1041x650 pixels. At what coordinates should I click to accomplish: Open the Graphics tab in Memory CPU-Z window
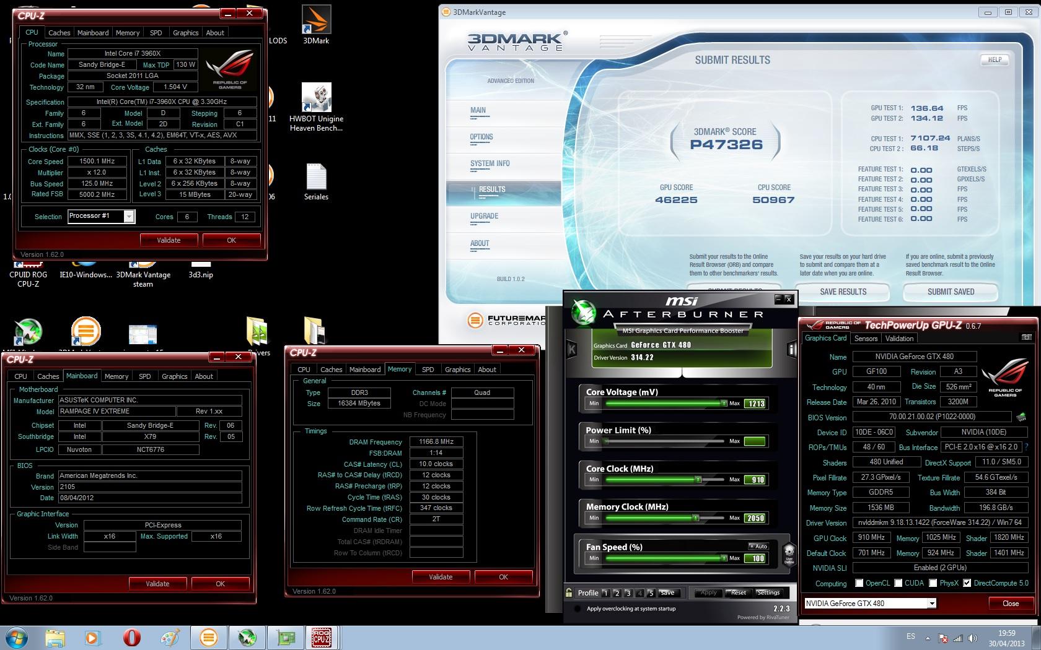[x=457, y=370]
